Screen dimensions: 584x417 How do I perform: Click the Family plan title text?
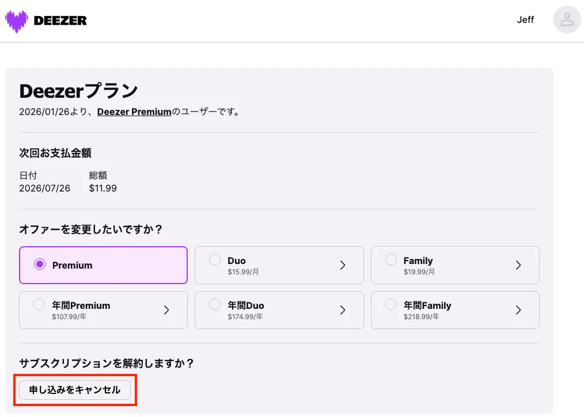pyautogui.click(x=418, y=261)
